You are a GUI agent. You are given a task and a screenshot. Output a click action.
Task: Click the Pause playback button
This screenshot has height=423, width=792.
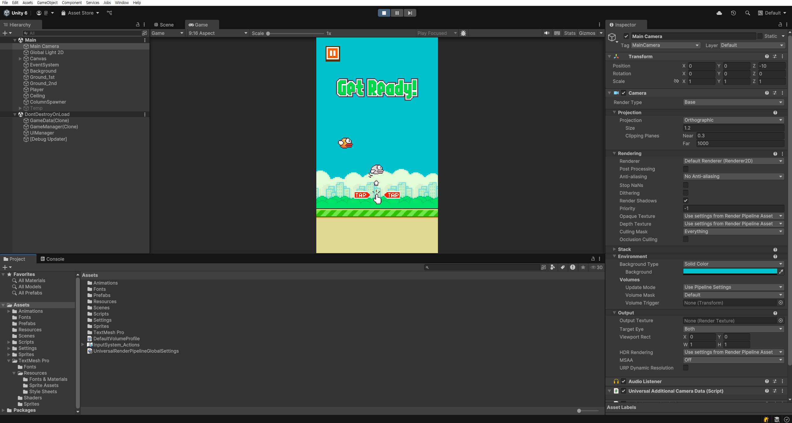tap(397, 13)
